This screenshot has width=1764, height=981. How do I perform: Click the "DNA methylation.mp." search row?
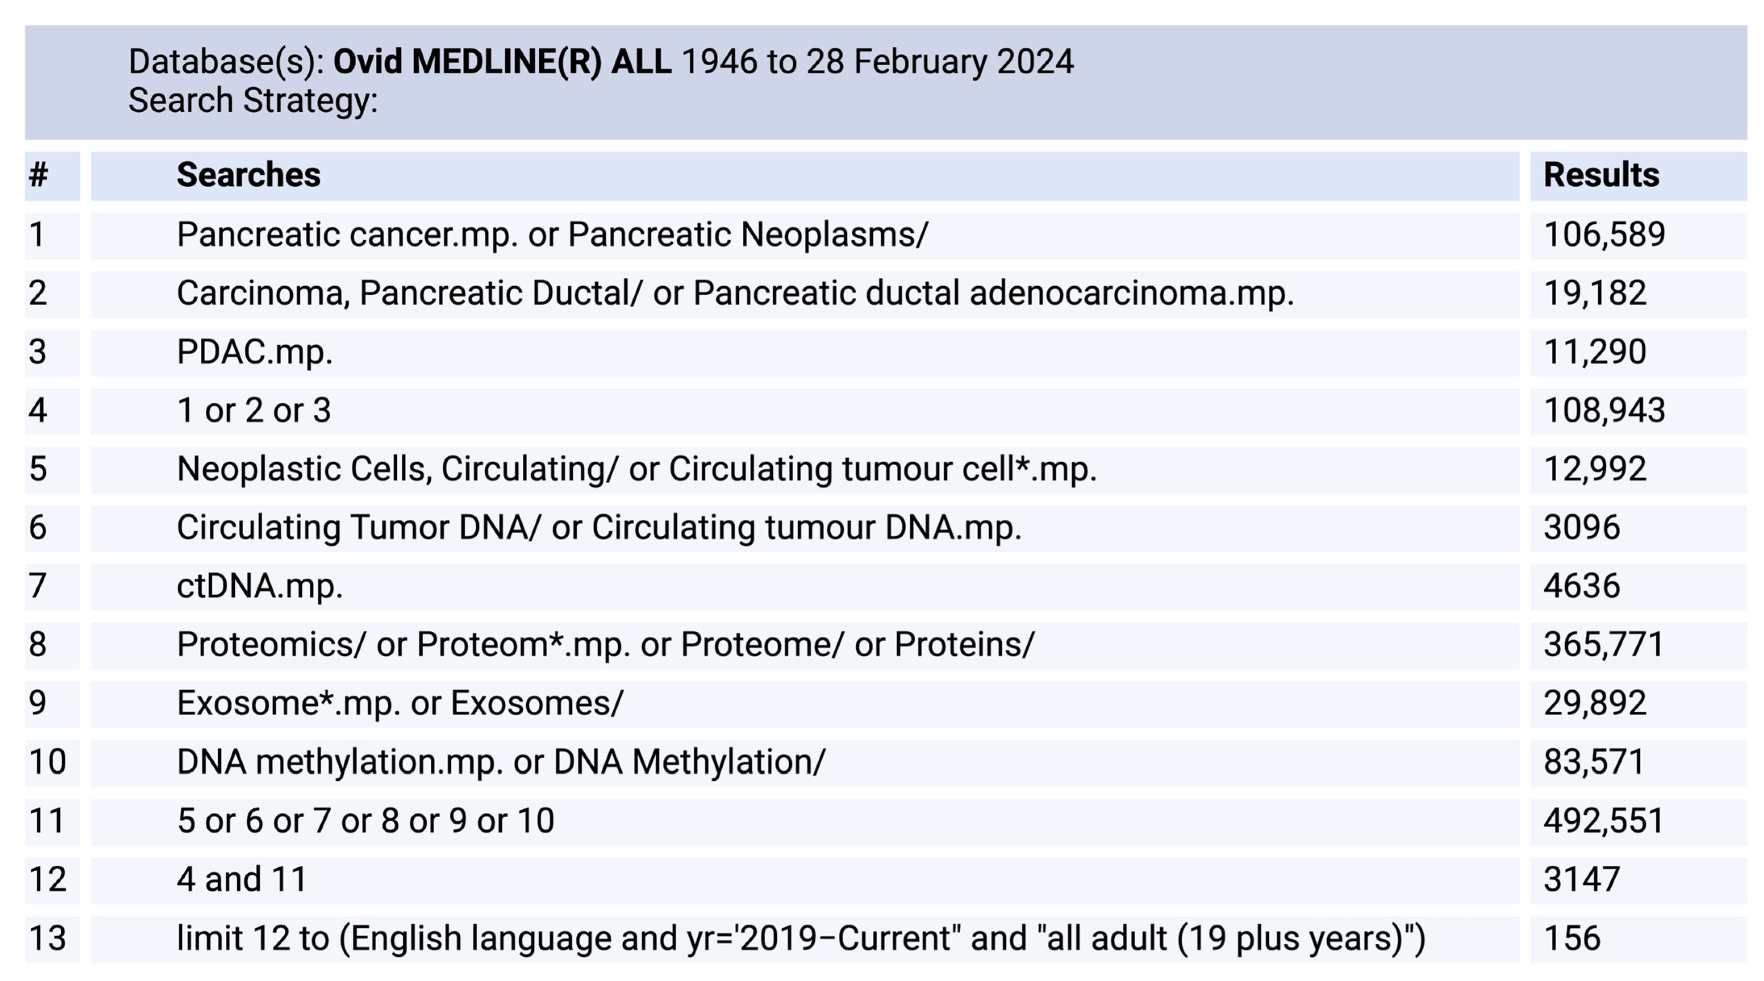click(501, 762)
